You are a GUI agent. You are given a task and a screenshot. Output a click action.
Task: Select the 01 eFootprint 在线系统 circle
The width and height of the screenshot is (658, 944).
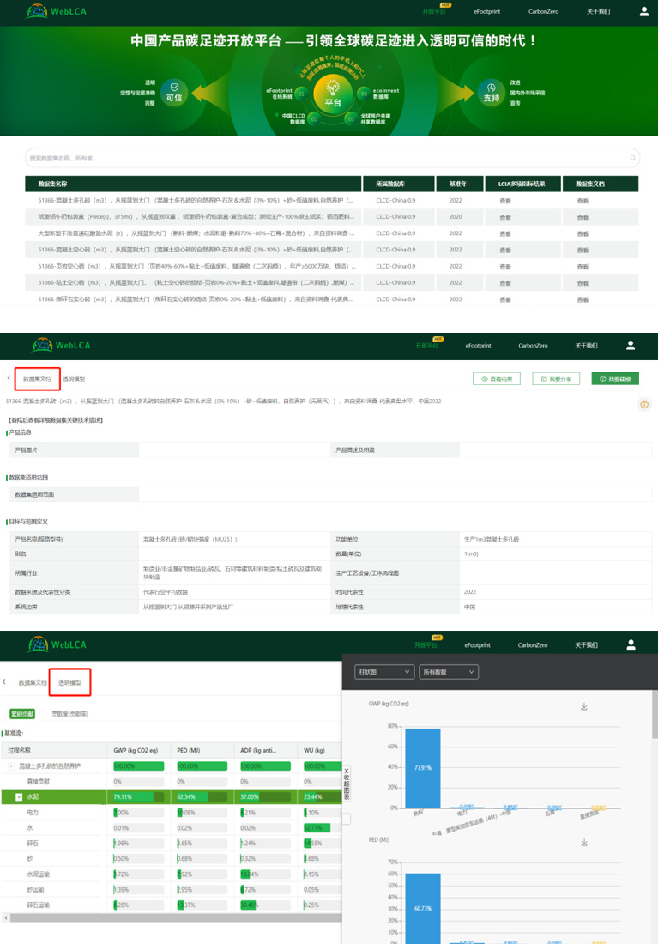point(301,94)
